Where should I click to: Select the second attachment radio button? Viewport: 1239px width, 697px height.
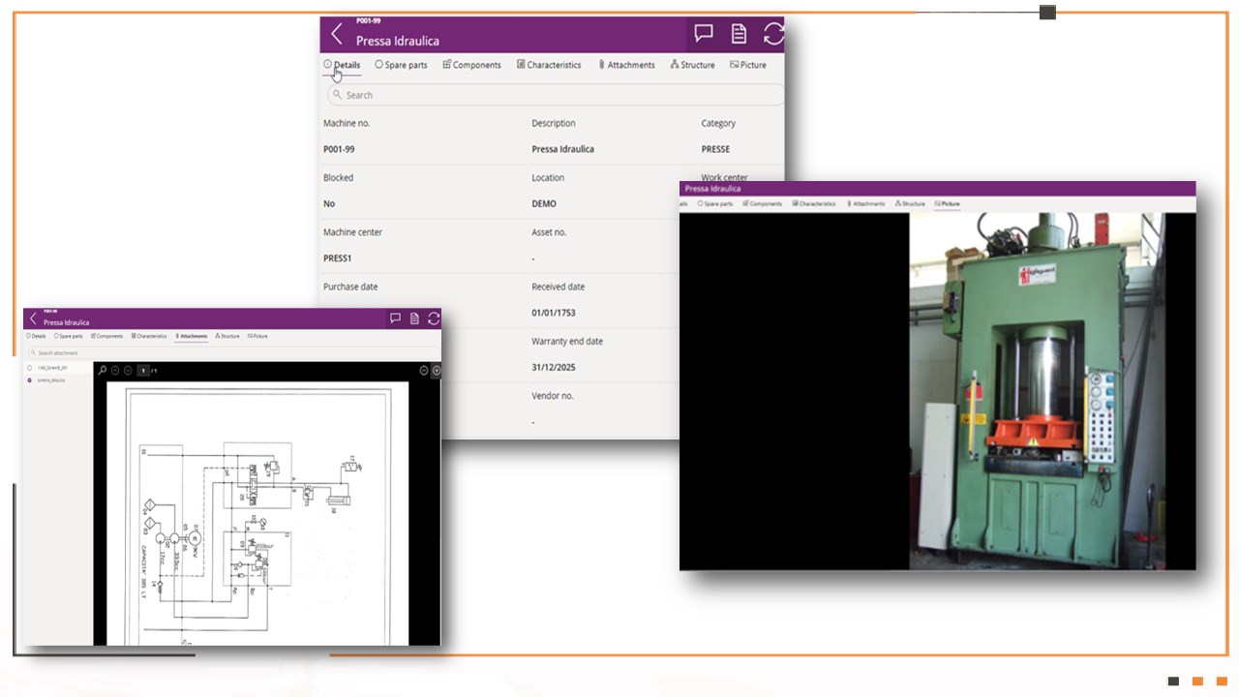(30, 380)
